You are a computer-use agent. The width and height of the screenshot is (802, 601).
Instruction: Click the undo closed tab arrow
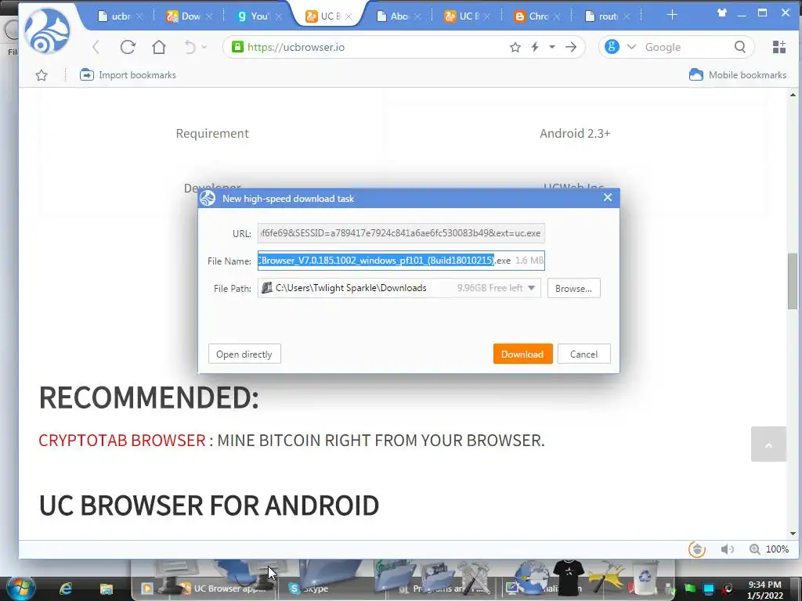190,47
